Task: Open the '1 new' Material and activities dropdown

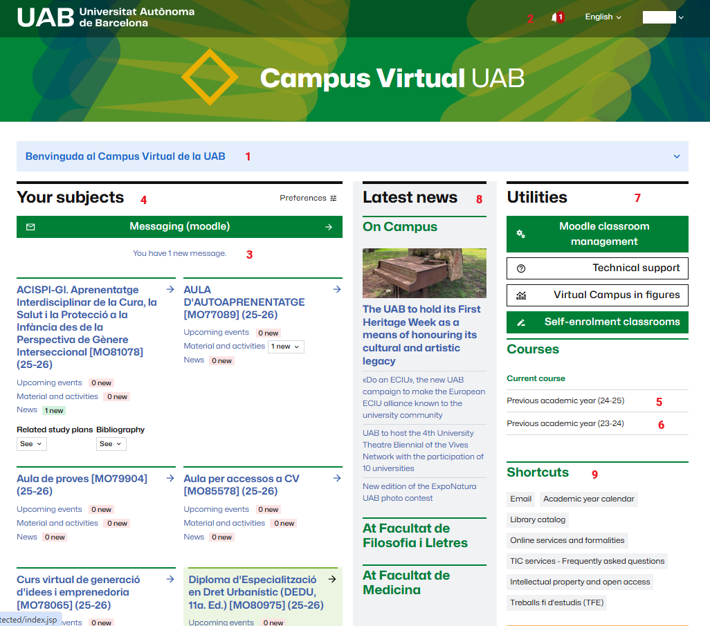Action: [x=286, y=347]
